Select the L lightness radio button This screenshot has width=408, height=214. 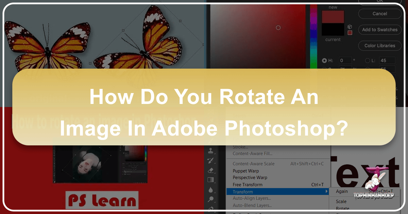368,60
